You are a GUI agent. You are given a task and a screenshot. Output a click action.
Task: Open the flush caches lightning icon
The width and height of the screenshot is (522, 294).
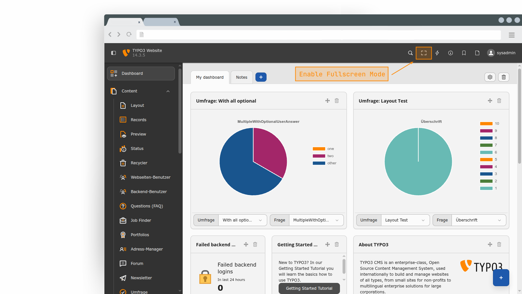tap(437, 53)
